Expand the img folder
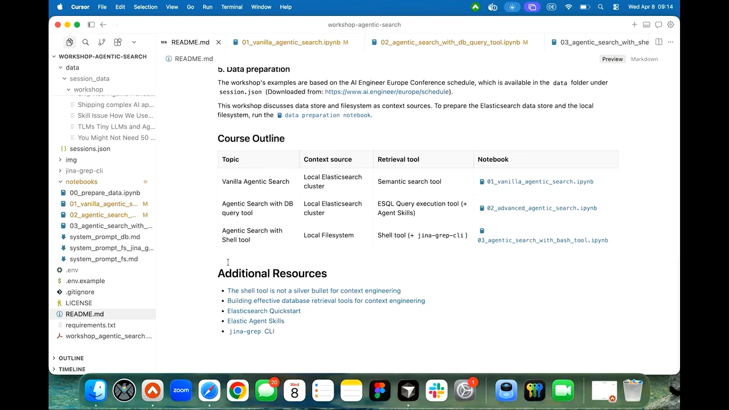This screenshot has width=729, height=410. click(x=71, y=159)
